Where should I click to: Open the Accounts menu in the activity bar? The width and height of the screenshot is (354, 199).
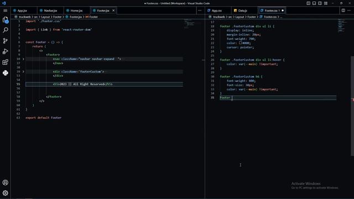point(6,182)
